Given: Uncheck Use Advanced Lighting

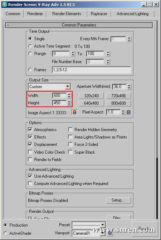Looking at the screenshot, I should [x=30, y=176].
